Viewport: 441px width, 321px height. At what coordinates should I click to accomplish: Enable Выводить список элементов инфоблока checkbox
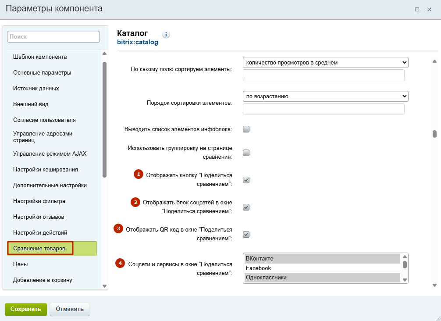pyautogui.click(x=246, y=129)
